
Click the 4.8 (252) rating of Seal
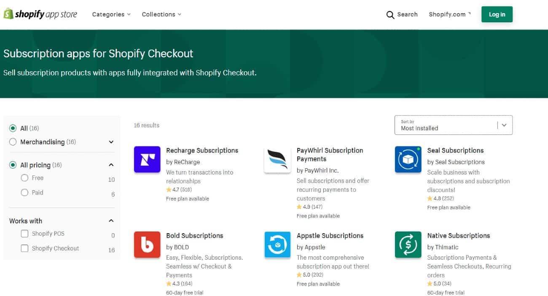[440, 198]
